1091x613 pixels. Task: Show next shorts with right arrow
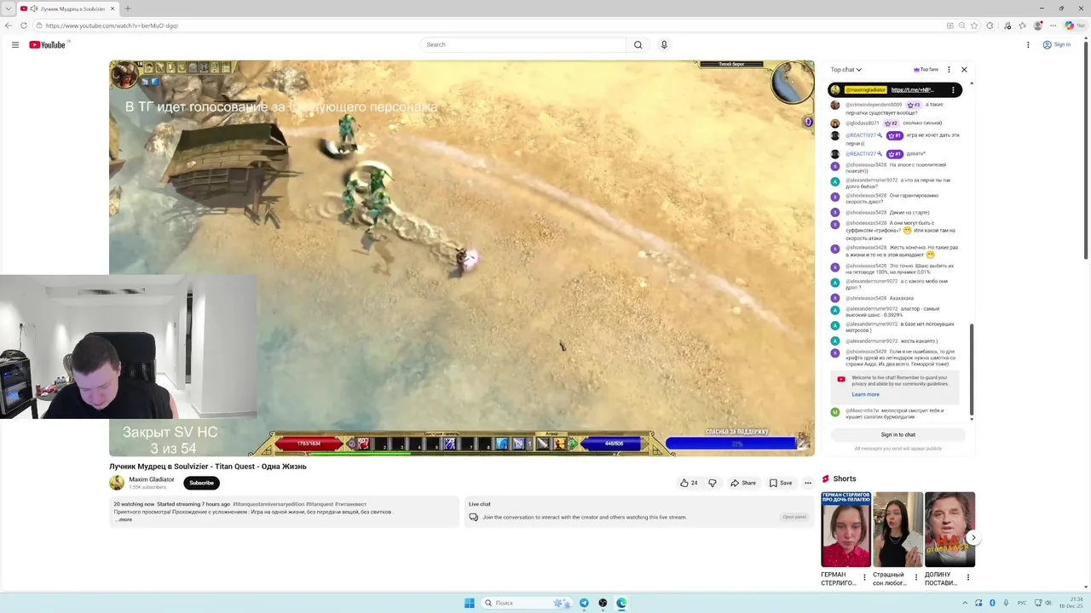click(x=973, y=538)
